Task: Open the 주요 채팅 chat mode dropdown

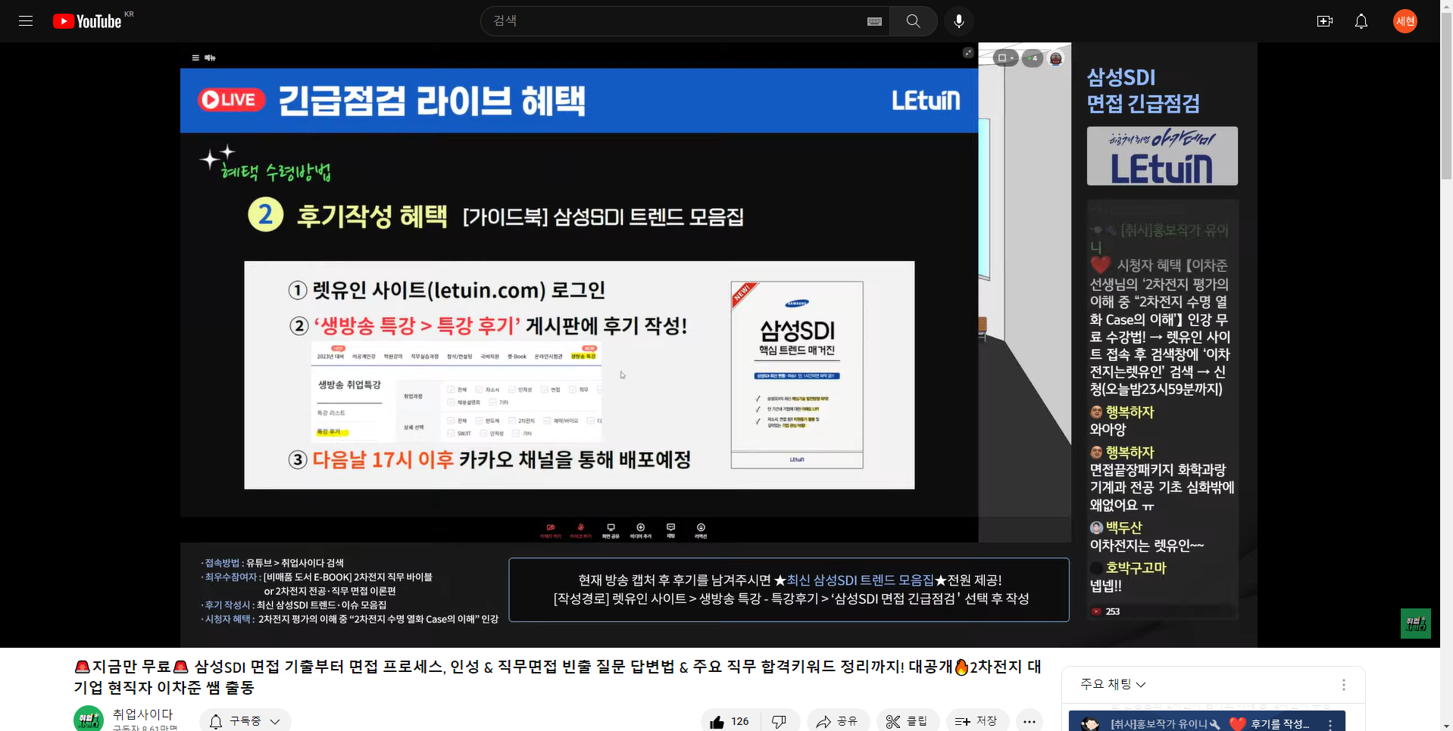Action: pyautogui.click(x=1112, y=684)
